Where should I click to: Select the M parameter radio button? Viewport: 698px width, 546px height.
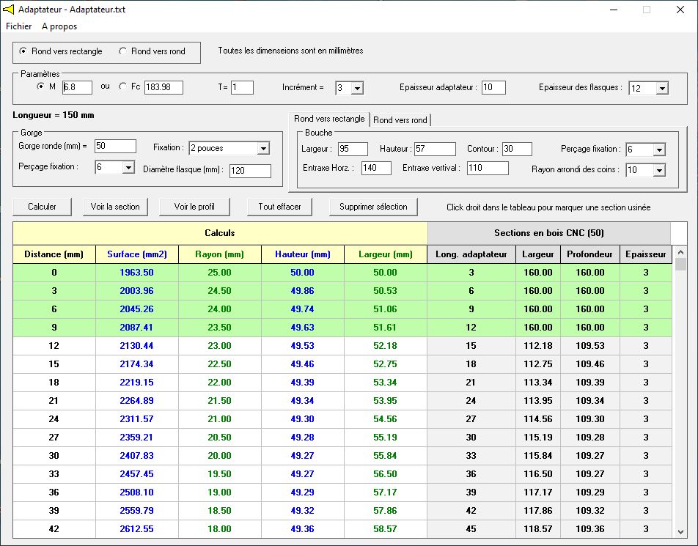click(x=40, y=86)
